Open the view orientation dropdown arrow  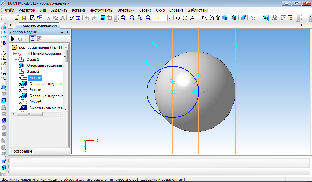pyautogui.click(x=197, y=18)
